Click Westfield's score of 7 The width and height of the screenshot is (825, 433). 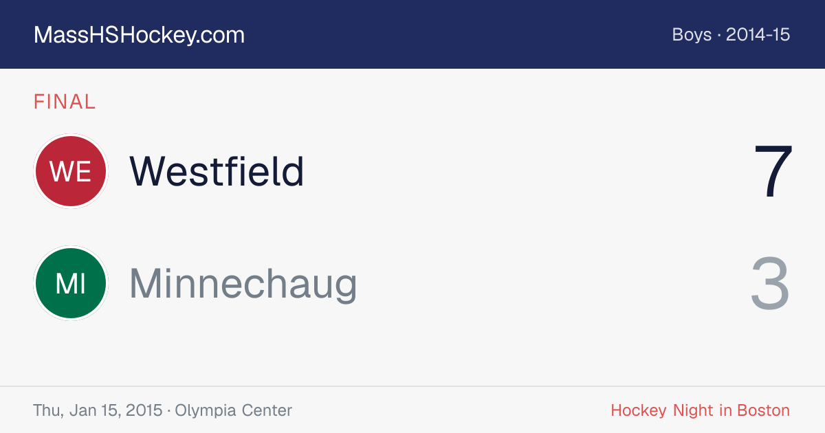pos(773,171)
